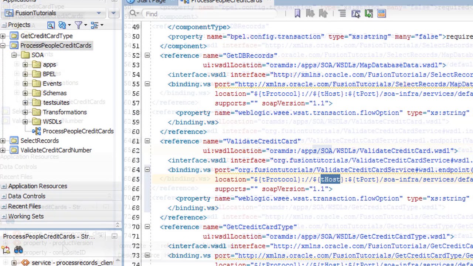Viewport: 473px width, 266px height.
Task: Open the Projects filter funnel icon
Action: point(78,25)
